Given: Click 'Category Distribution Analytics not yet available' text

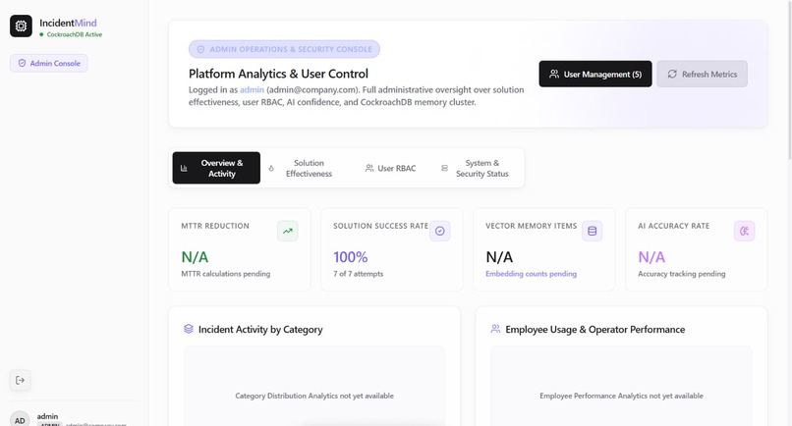Looking at the screenshot, I should (x=314, y=396).
